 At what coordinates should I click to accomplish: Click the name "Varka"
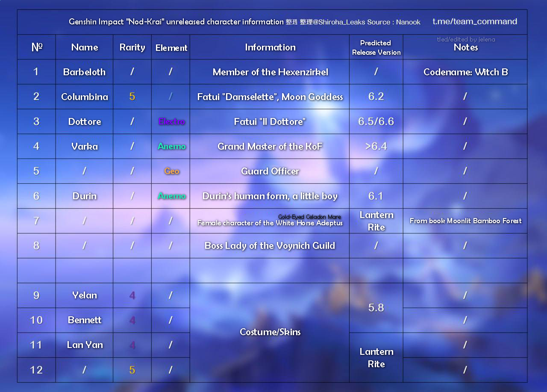click(x=85, y=146)
